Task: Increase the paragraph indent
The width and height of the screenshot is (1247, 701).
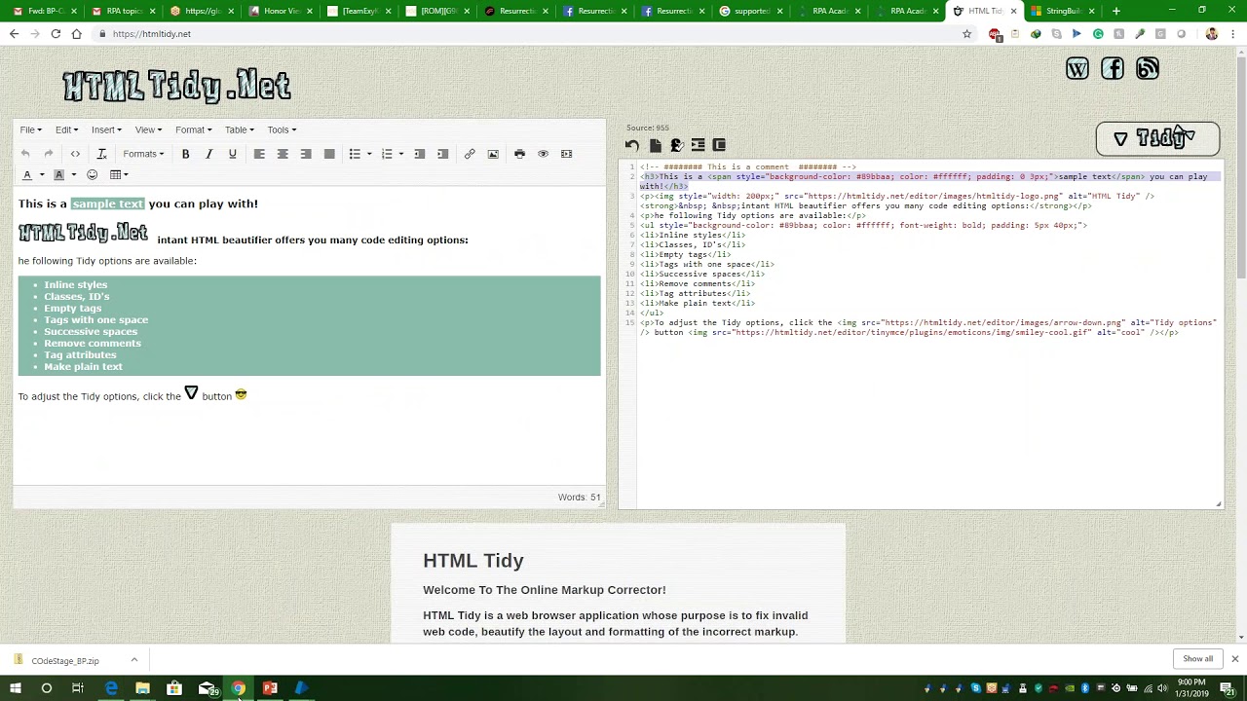Action: [x=442, y=154]
